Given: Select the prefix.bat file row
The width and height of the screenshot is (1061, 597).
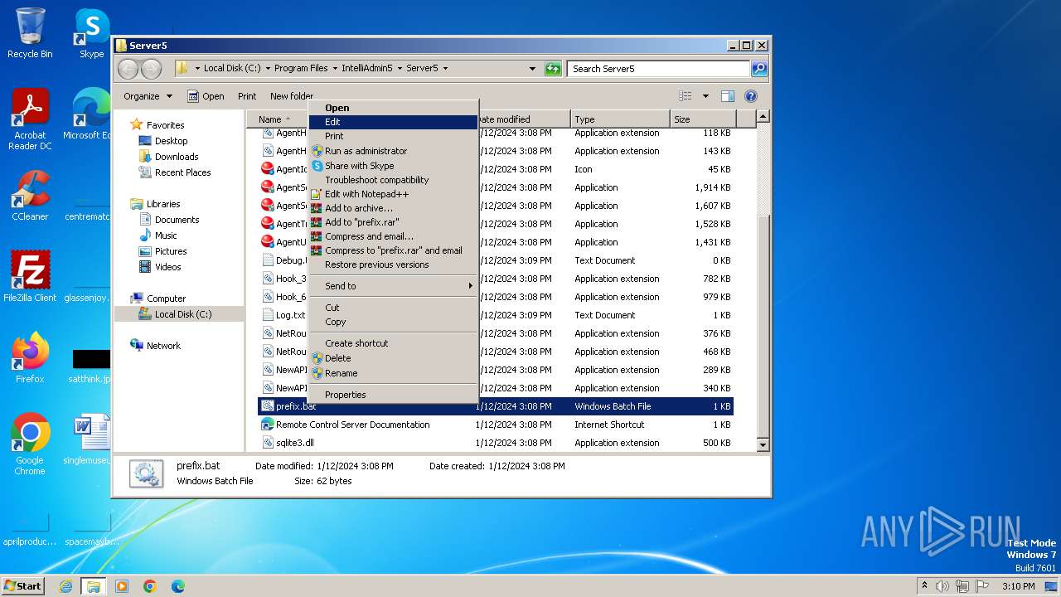Looking at the screenshot, I should [x=496, y=406].
